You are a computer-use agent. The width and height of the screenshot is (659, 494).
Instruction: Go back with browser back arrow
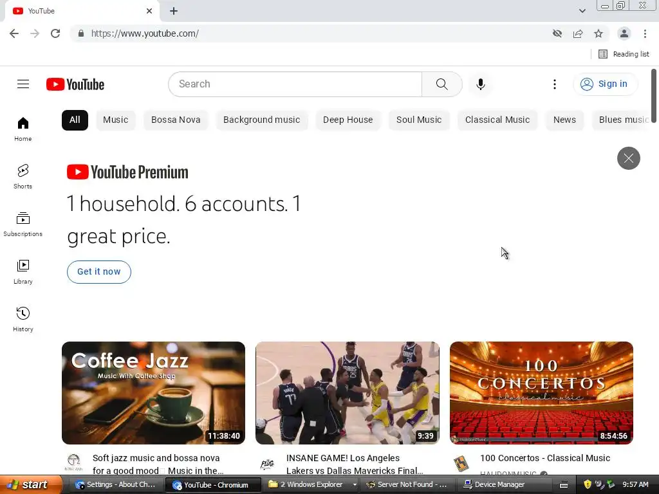(14, 33)
